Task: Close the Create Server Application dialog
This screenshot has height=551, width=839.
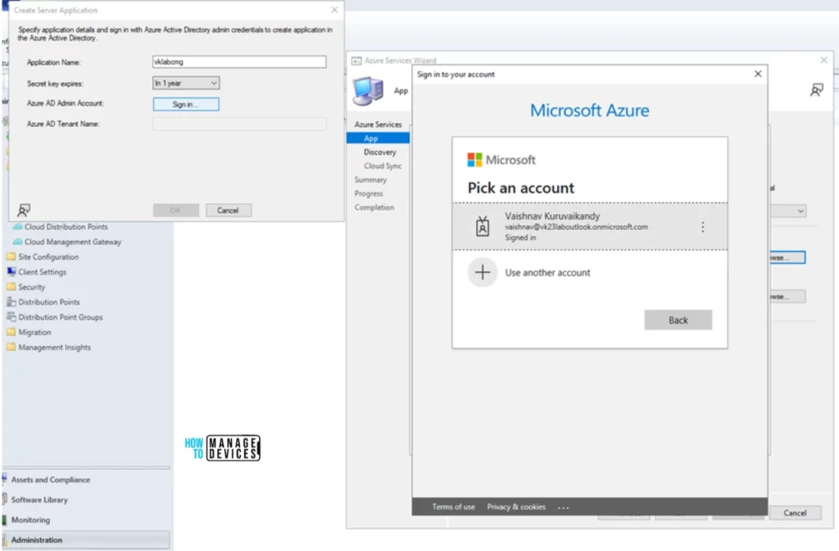Action: pos(334,10)
